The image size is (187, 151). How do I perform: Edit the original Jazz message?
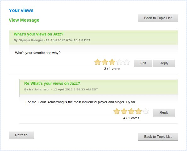coord(143,63)
